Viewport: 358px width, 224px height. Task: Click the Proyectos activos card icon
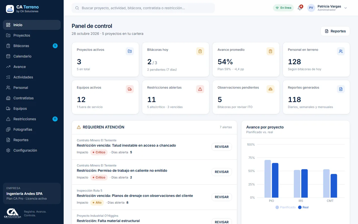130,51
